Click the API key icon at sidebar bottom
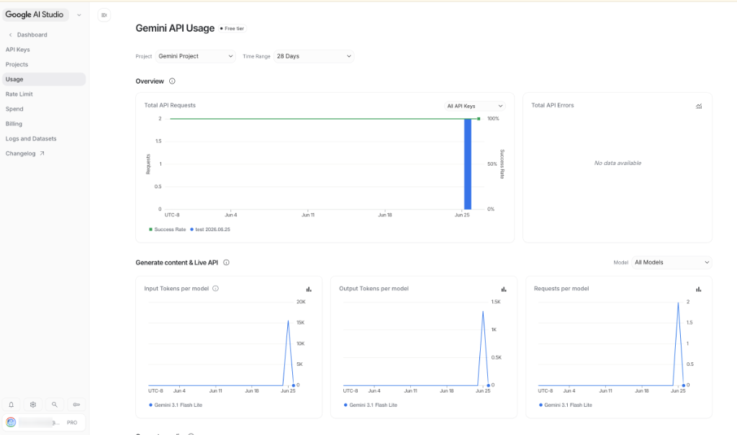 pos(76,405)
